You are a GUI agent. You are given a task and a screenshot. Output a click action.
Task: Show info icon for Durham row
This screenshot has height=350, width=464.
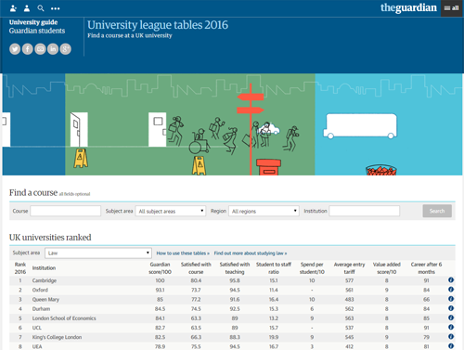pyautogui.click(x=451, y=308)
